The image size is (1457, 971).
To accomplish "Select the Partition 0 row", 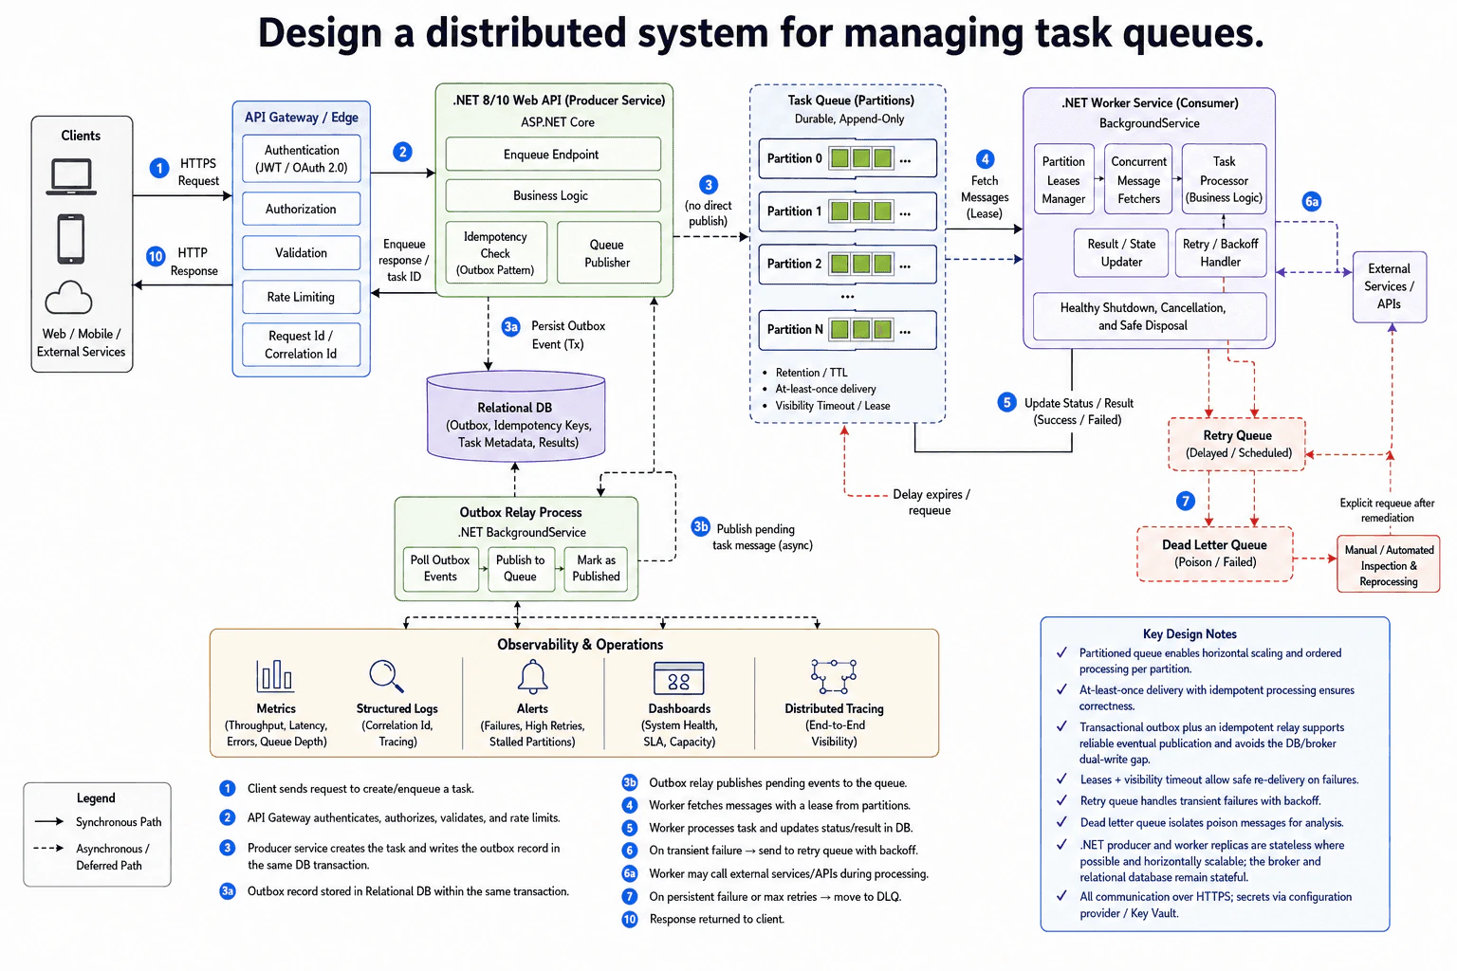I will pyautogui.click(x=847, y=158).
